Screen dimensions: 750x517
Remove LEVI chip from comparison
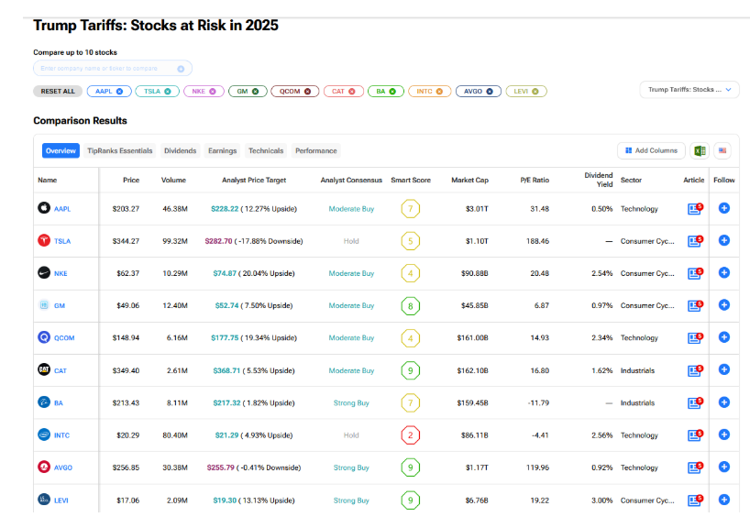click(x=535, y=92)
